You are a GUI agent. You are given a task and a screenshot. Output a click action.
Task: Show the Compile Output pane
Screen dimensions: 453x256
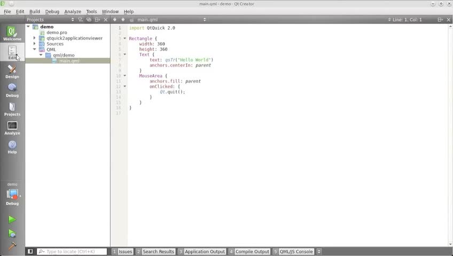[249, 251]
